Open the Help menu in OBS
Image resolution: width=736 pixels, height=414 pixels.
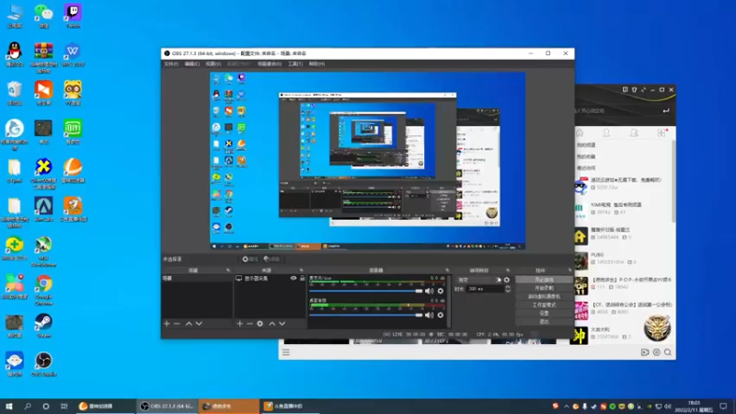coord(316,63)
